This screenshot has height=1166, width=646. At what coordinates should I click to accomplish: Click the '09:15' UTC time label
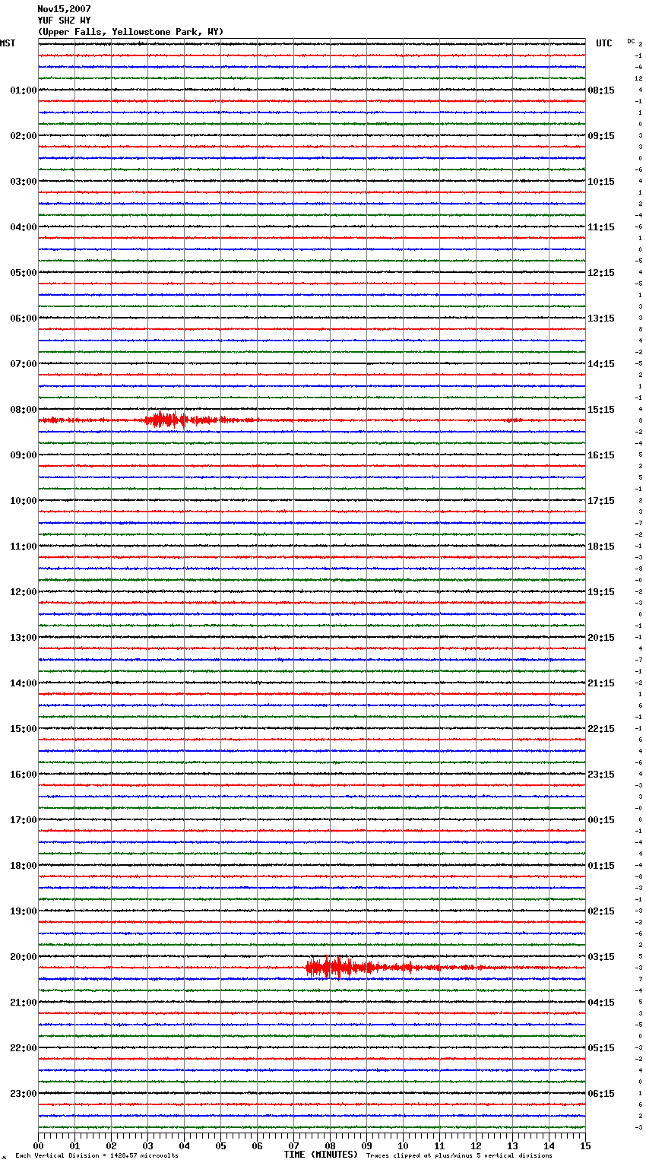pyautogui.click(x=601, y=136)
